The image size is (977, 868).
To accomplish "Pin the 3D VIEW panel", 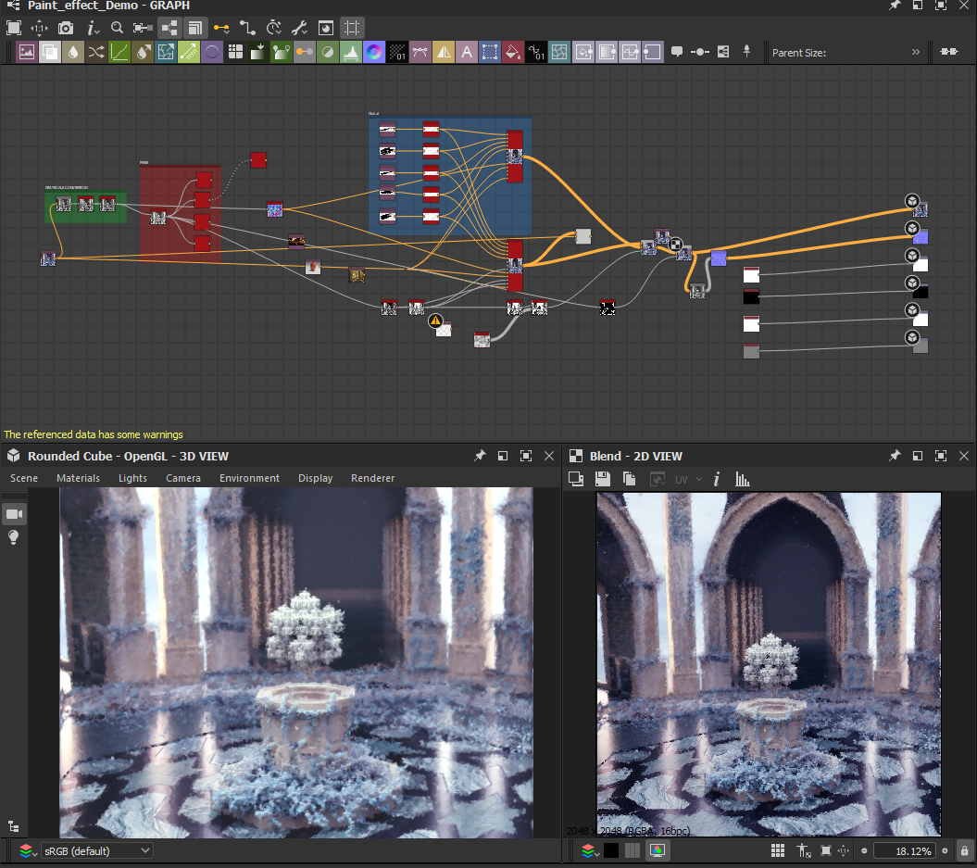I will 480,456.
